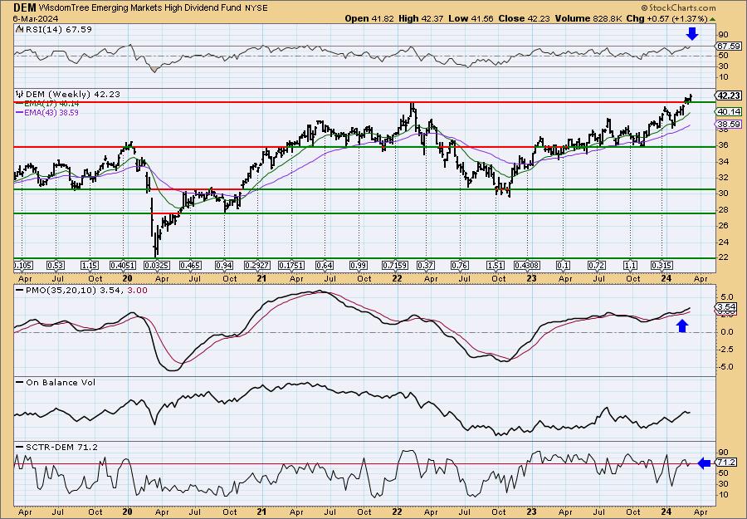
Task: Click the 42.23 price tag on right axis
Action: pyautogui.click(x=729, y=95)
